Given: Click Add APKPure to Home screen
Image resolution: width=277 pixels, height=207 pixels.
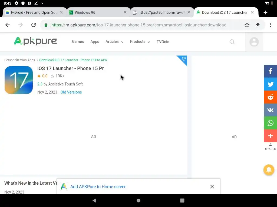Looking at the screenshot, I should [x=98, y=187].
